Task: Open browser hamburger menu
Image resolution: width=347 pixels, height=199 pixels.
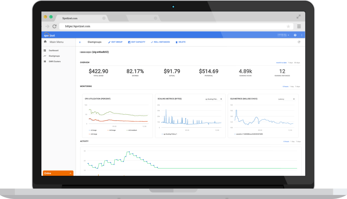Action: (x=299, y=26)
